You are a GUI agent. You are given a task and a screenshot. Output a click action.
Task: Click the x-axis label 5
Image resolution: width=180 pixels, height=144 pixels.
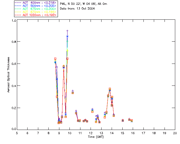pos(17,133)
